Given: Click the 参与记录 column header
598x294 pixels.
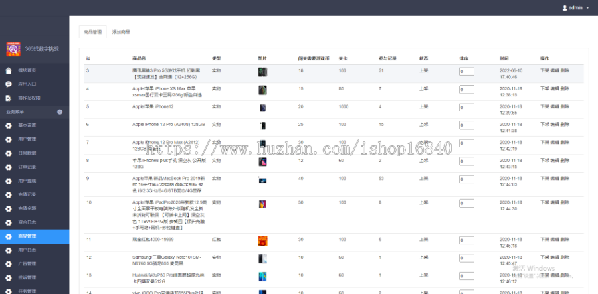Looking at the screenshot, I should coord(387,58).
